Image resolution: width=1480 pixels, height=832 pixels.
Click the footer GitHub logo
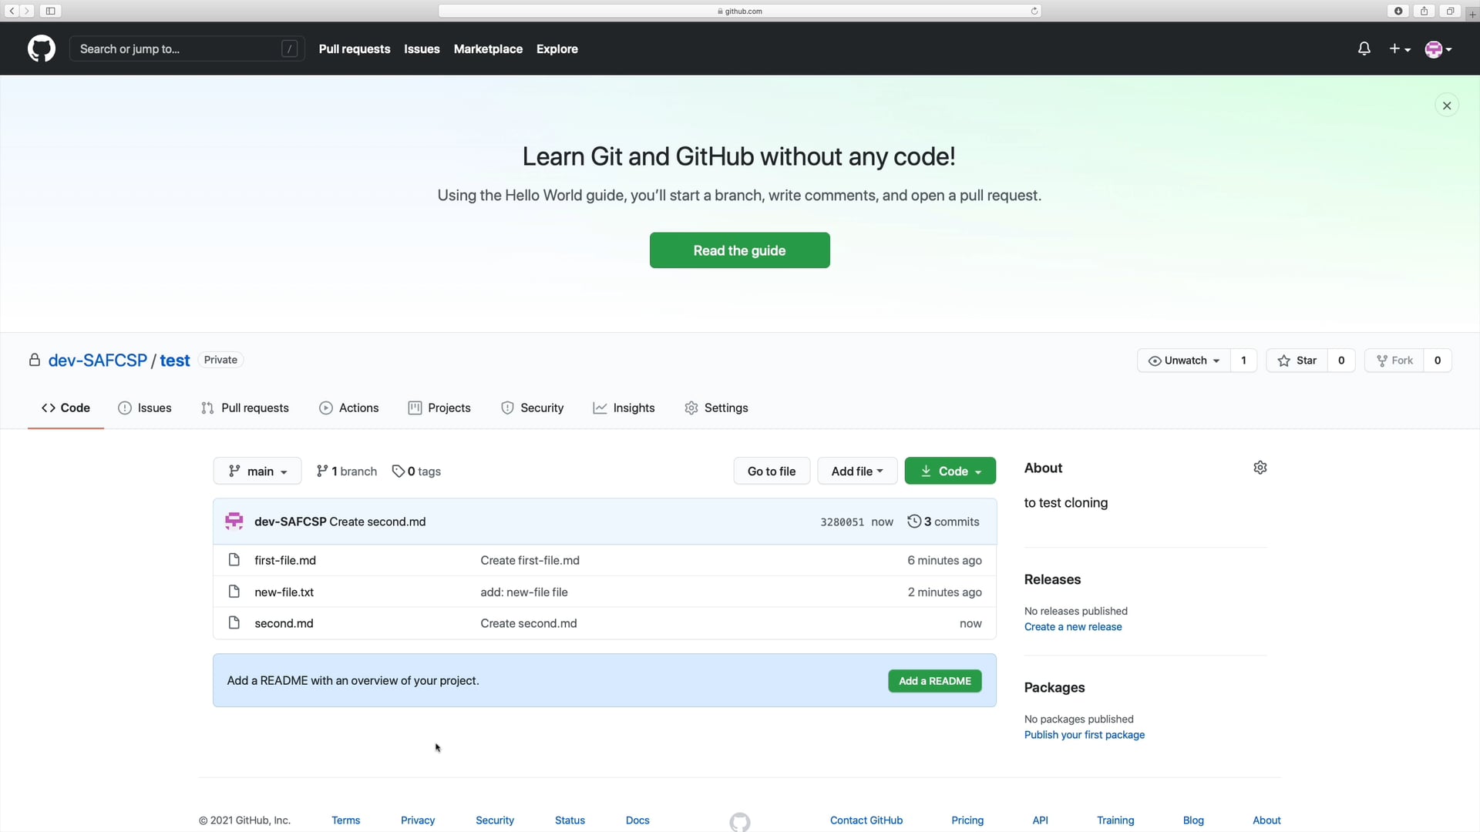(x=740, y=822)
